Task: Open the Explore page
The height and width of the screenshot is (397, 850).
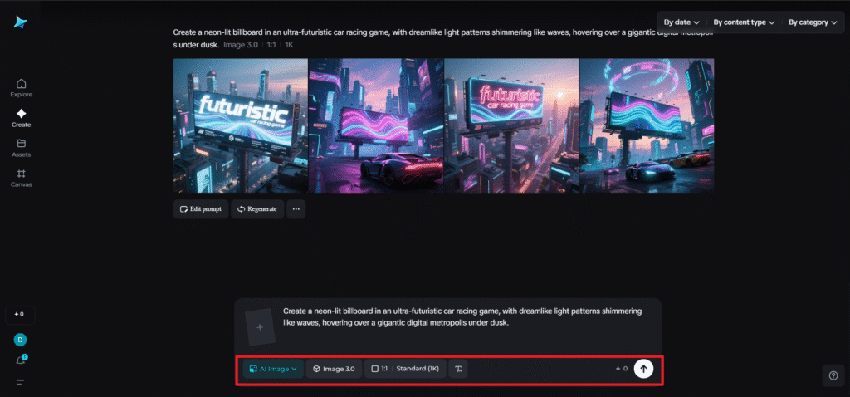Action: pos(21,87)
